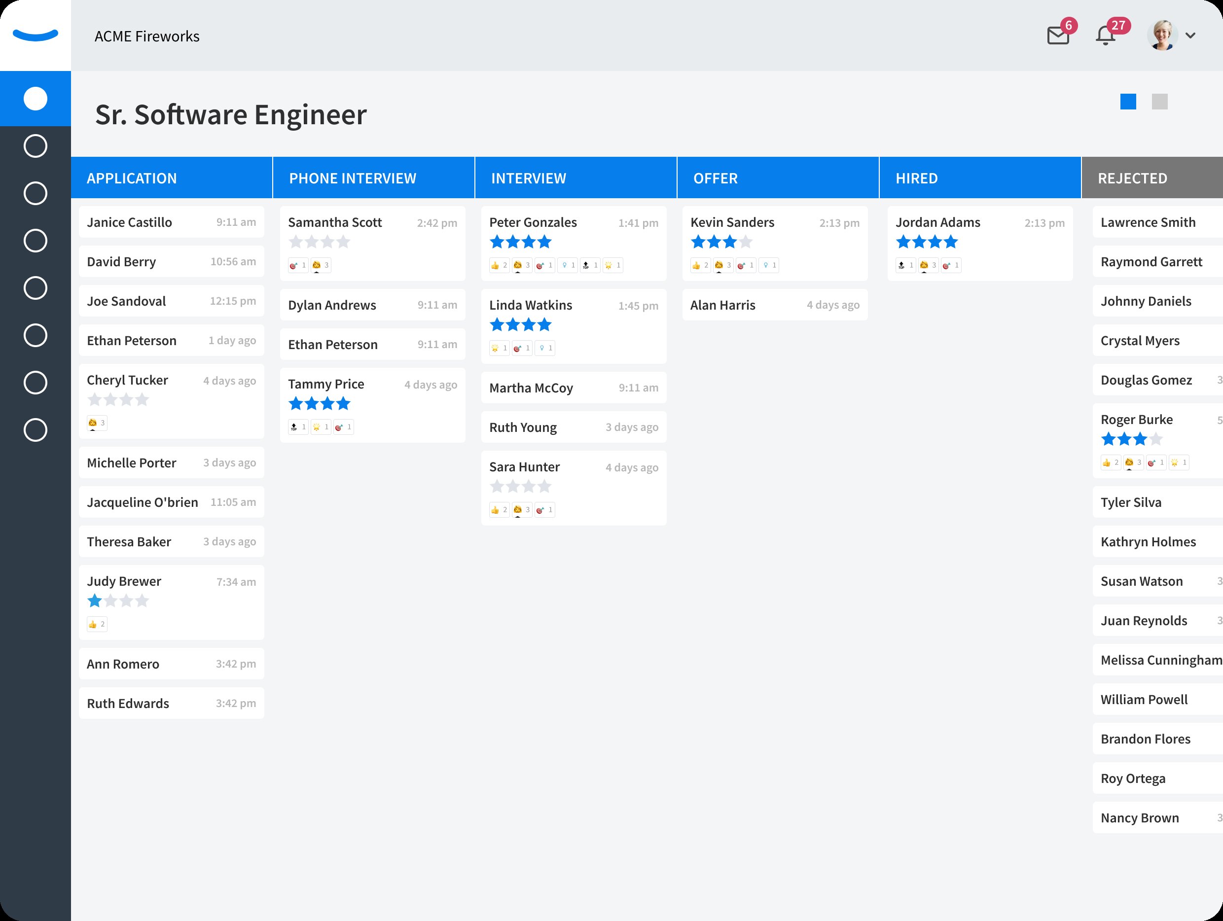Screen dimensions: 1223x921
Task: Select the active filled sidebar circle
Action: (36, 99)
